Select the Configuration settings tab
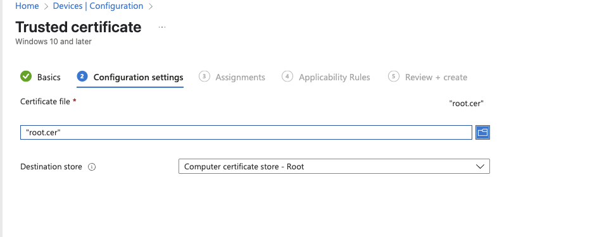 pyautogui.click(x=138, y=77)
